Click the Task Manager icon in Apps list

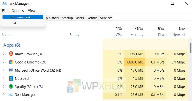coord(11,95)
